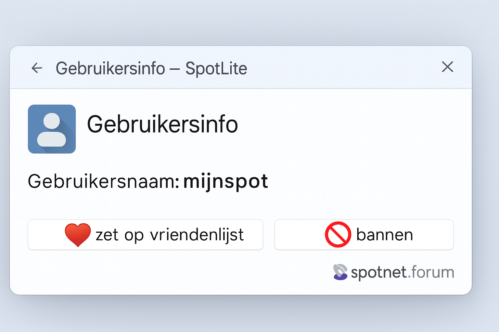This screenshot has width=499, height=332.
Task: Open the spotnet.forum link
Action: pos(402,272)
